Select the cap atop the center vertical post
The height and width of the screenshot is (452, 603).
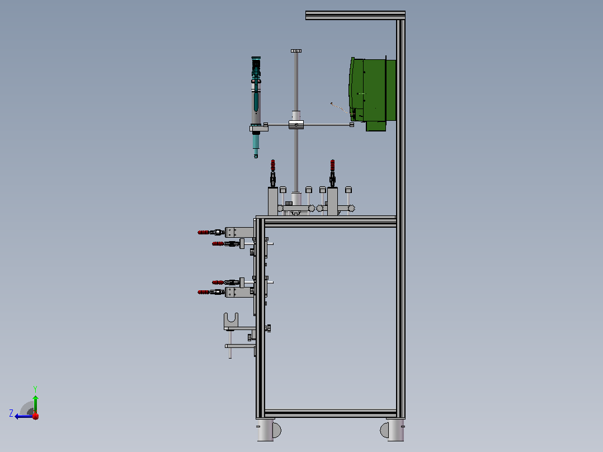(296, 51)
